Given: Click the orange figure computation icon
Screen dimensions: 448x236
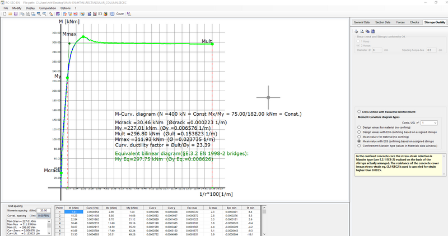Looking at the screenshot, I should coord(65,13).
